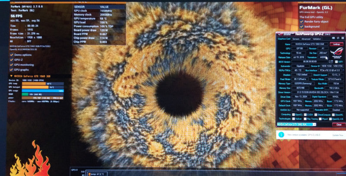Viewport: 346px width, 176px height.
Task: Uncheck Render furry object option
Action: point(301,22)
